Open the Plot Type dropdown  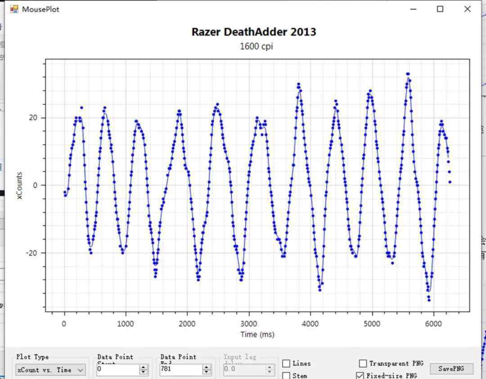[x=50, y=370]
